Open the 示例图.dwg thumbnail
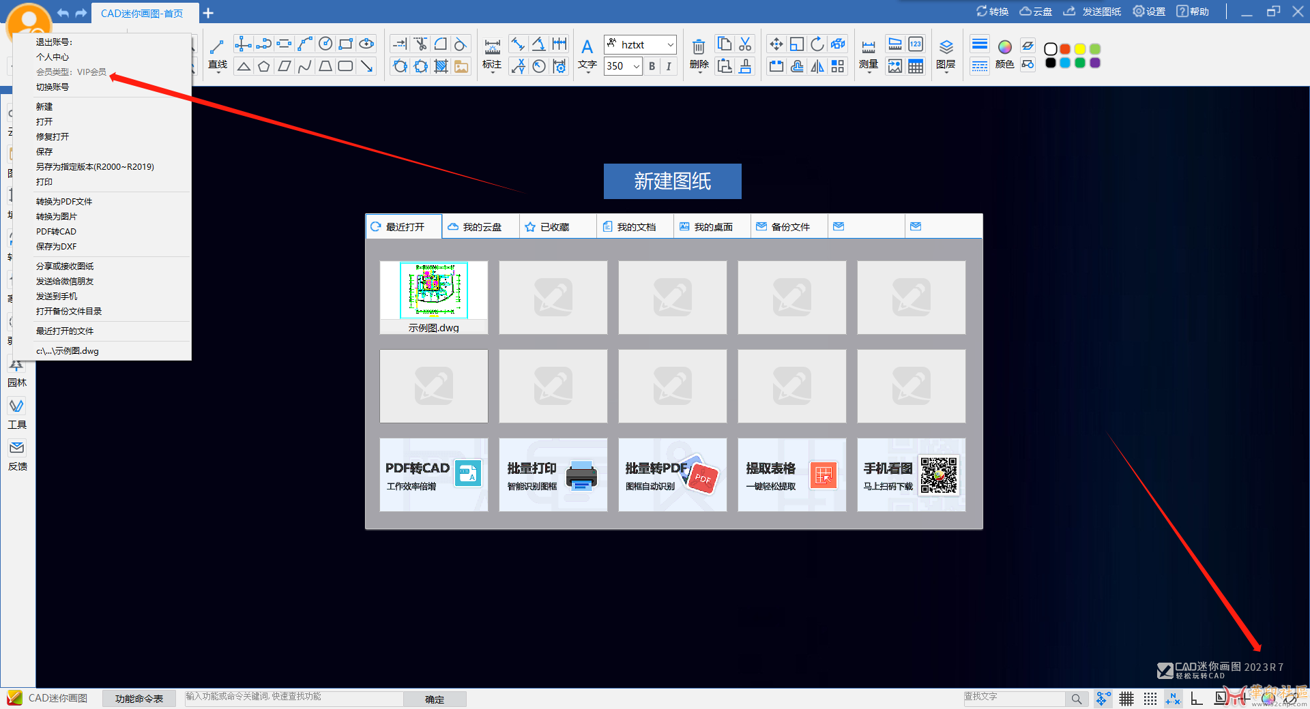 pyautogui.click(x=434, y=297)
